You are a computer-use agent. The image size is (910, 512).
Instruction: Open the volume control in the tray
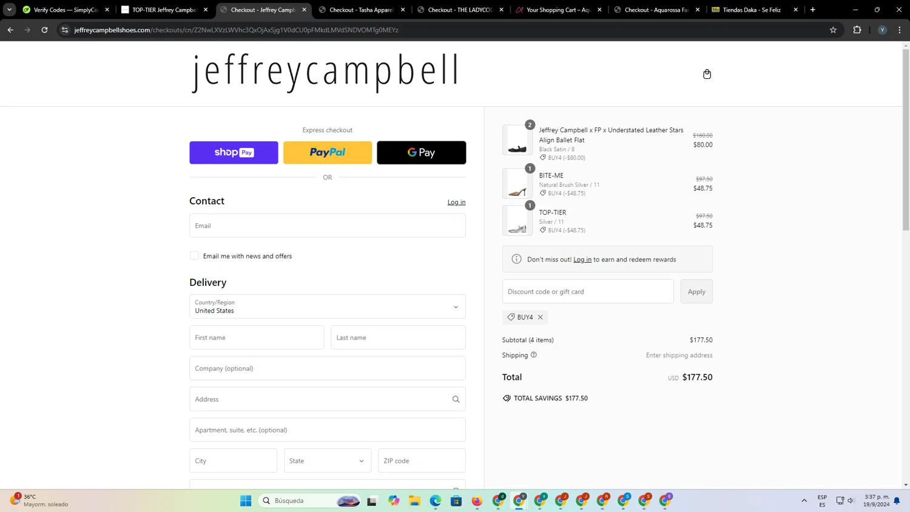click(x=851, y=500)
